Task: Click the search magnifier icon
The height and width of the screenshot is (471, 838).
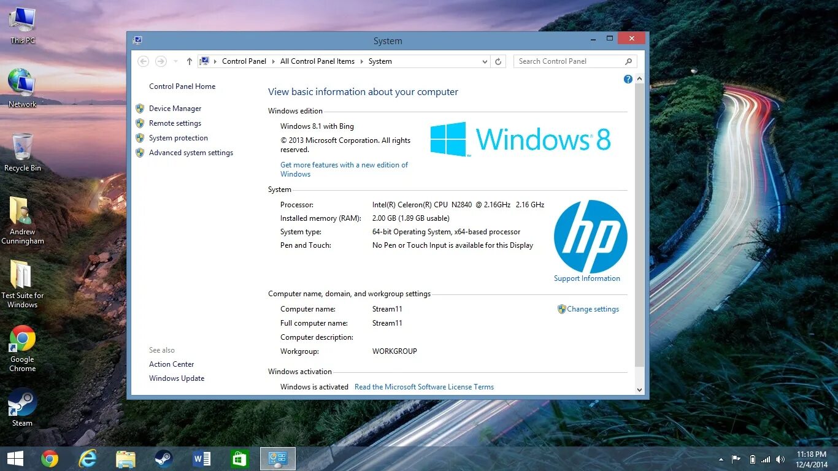Action: 628,61
